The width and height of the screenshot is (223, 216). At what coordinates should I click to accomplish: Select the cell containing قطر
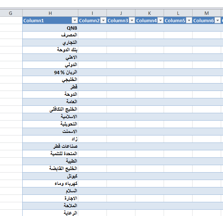click(x=50, y=87)
